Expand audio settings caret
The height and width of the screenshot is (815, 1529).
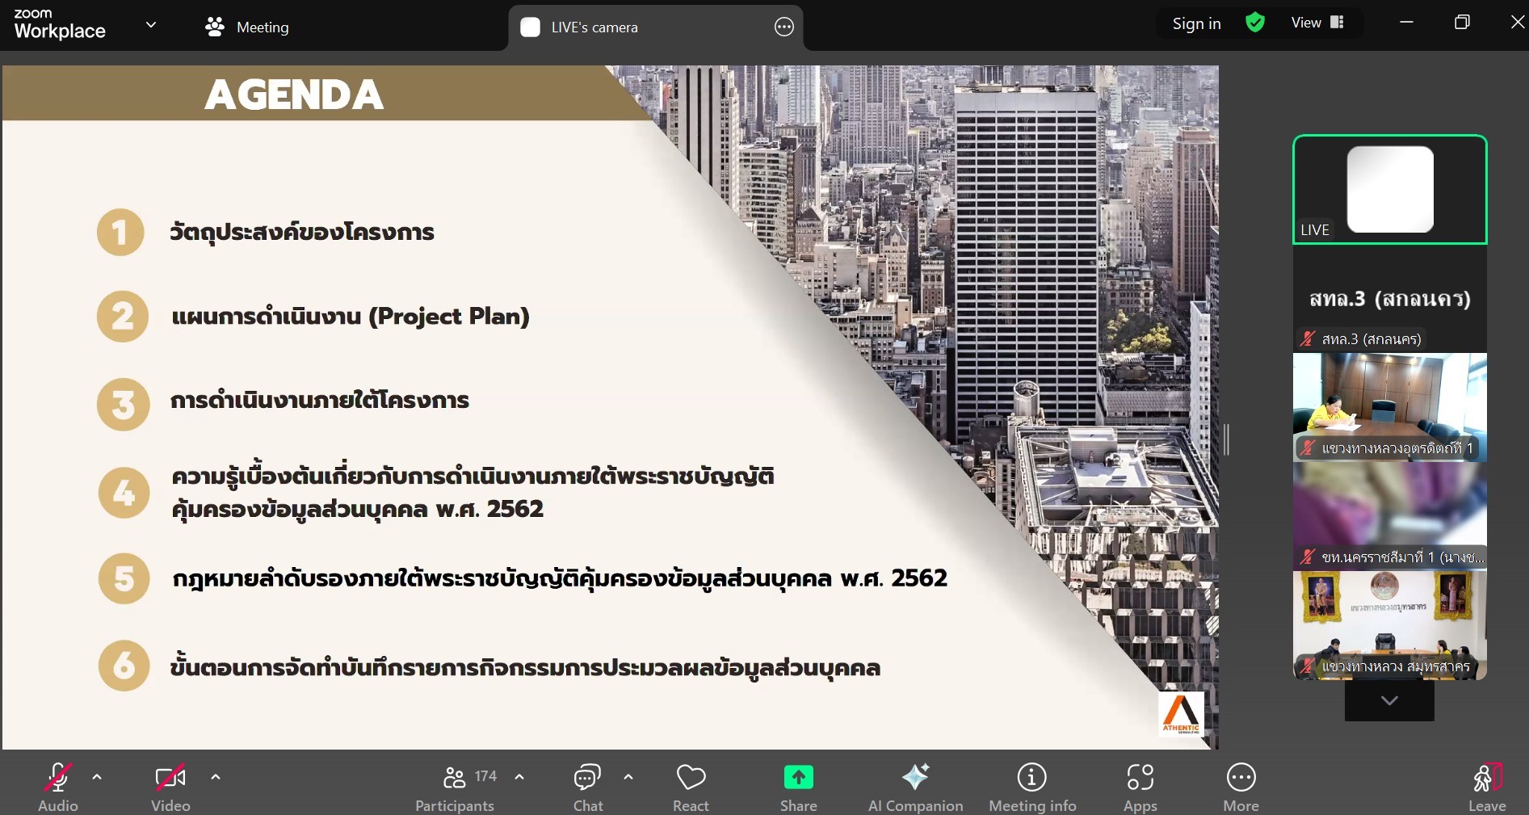point(97,777)
